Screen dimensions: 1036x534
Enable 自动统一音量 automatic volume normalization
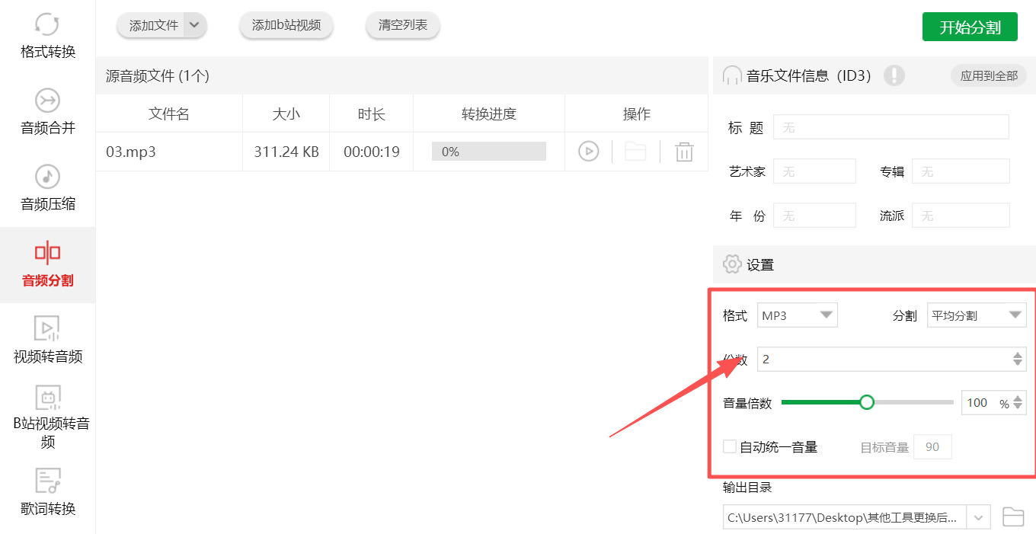click(728, 446)
